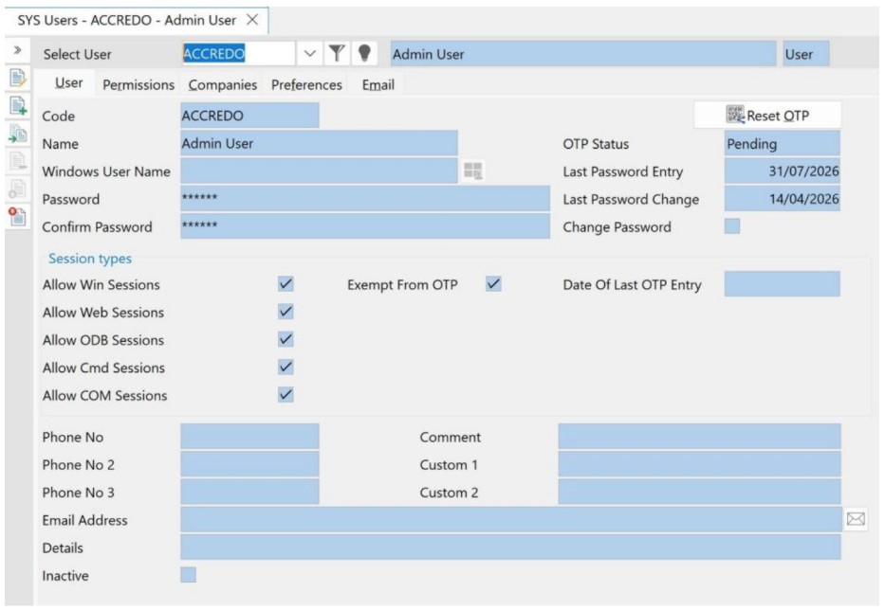Toggle the Allow Win Sessions checkbox
This screenshot has height=611, width=885.
286,283
